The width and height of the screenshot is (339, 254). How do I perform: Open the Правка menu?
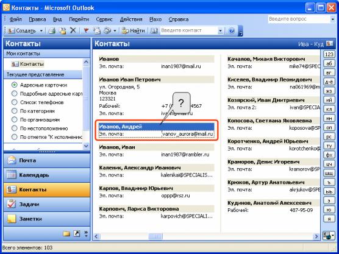[37, 19]
